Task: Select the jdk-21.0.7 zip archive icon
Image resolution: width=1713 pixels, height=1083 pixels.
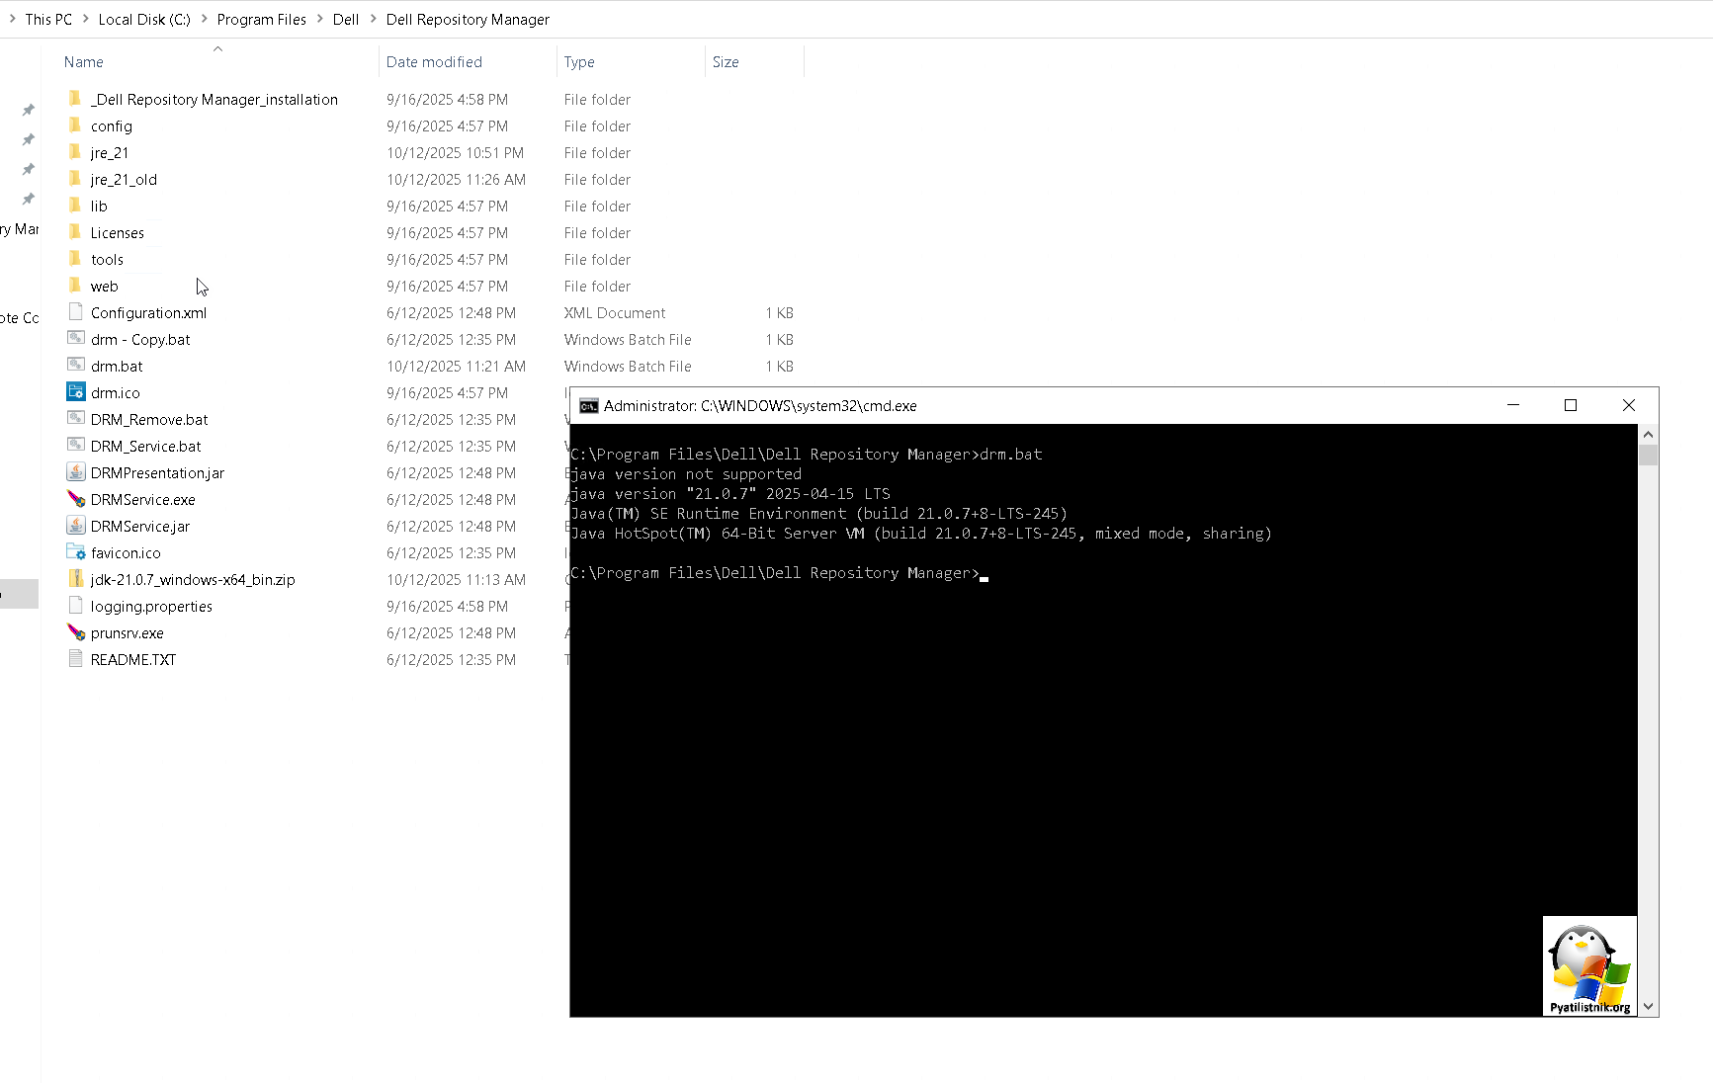Action: click(x=76, y=579)
